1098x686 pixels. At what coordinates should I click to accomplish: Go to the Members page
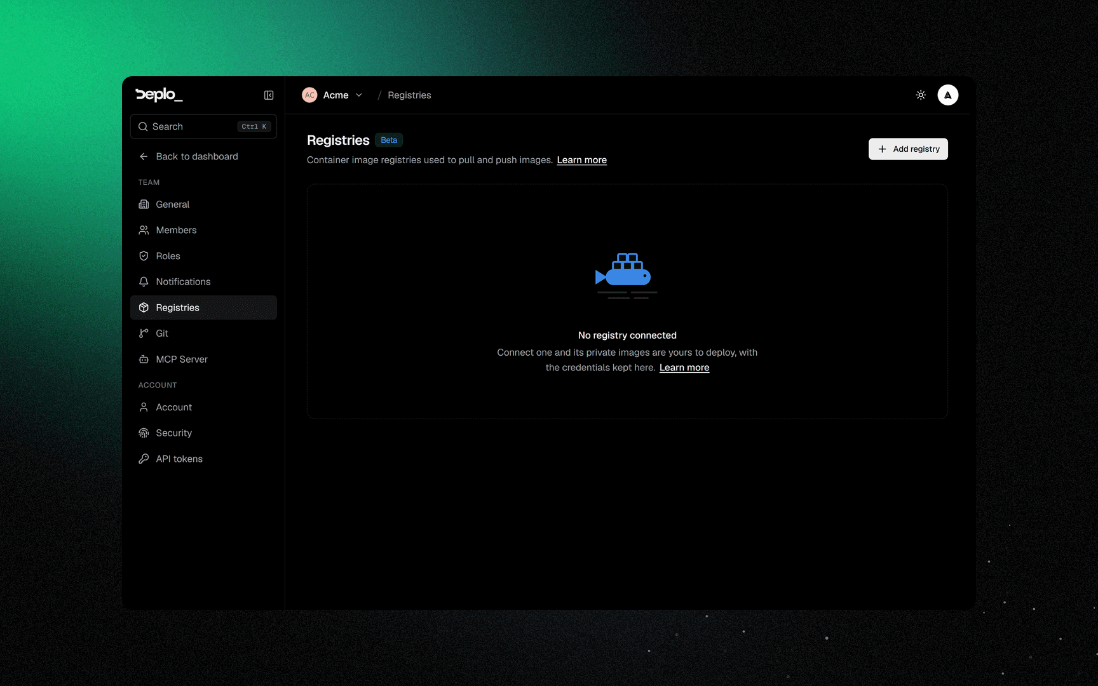[x=203, y=230]
